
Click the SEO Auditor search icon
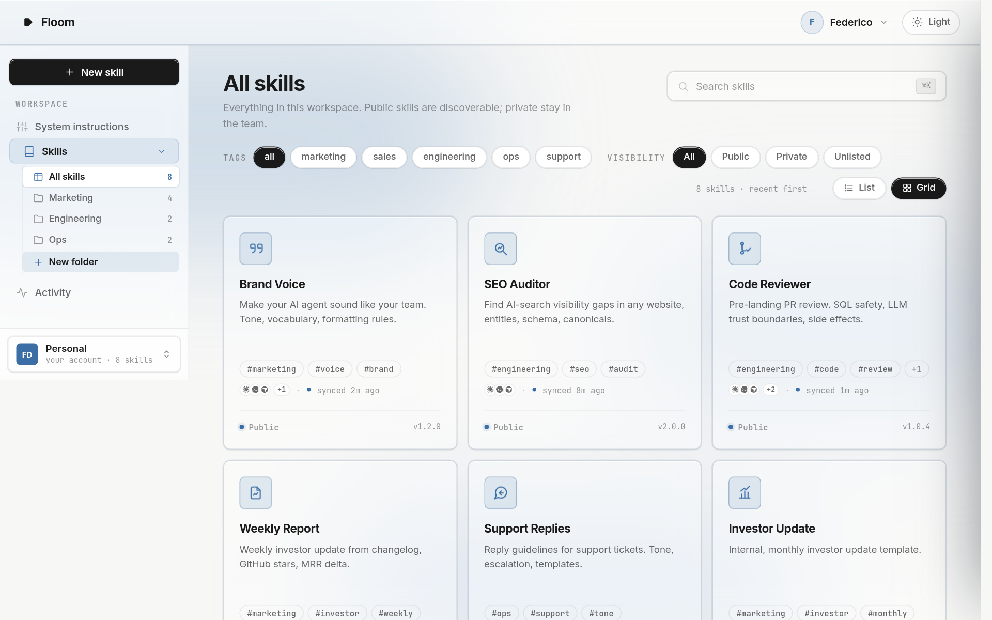coord(500,249)
